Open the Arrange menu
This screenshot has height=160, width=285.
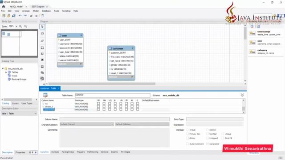(26, 11)
